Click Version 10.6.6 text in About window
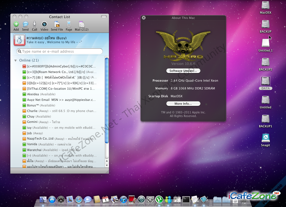Viewport: 286px width, 207px height. coord(183,64)
